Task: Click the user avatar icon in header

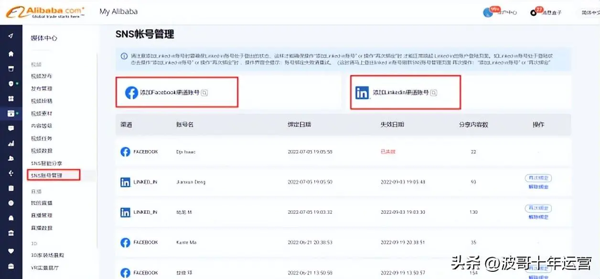Action: 488,12
